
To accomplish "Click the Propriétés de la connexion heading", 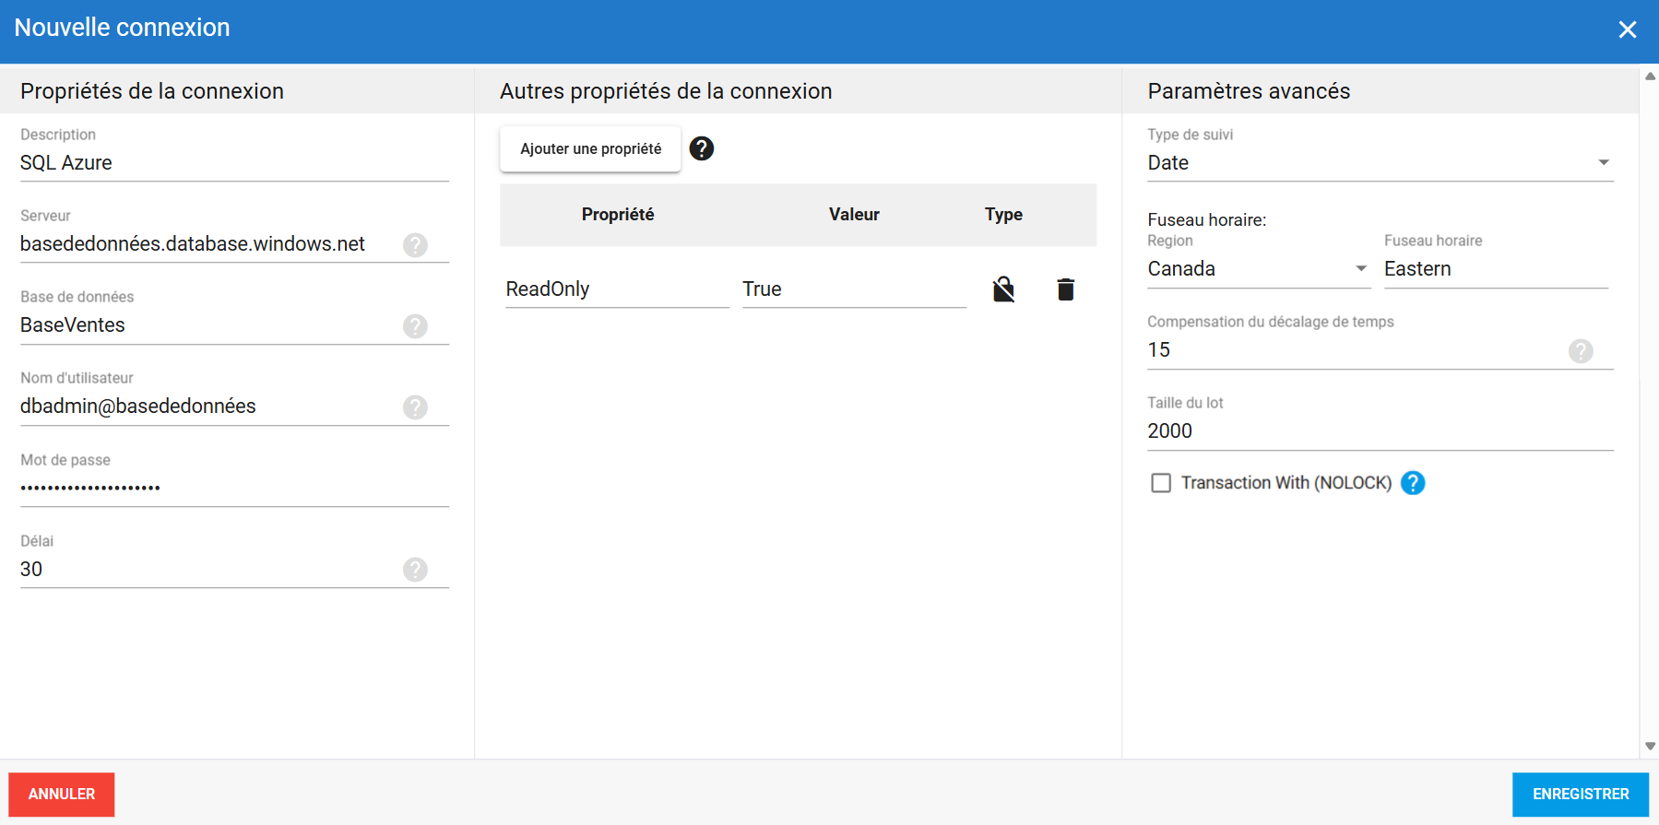I will pyautogui.click(x=152, y=91).
